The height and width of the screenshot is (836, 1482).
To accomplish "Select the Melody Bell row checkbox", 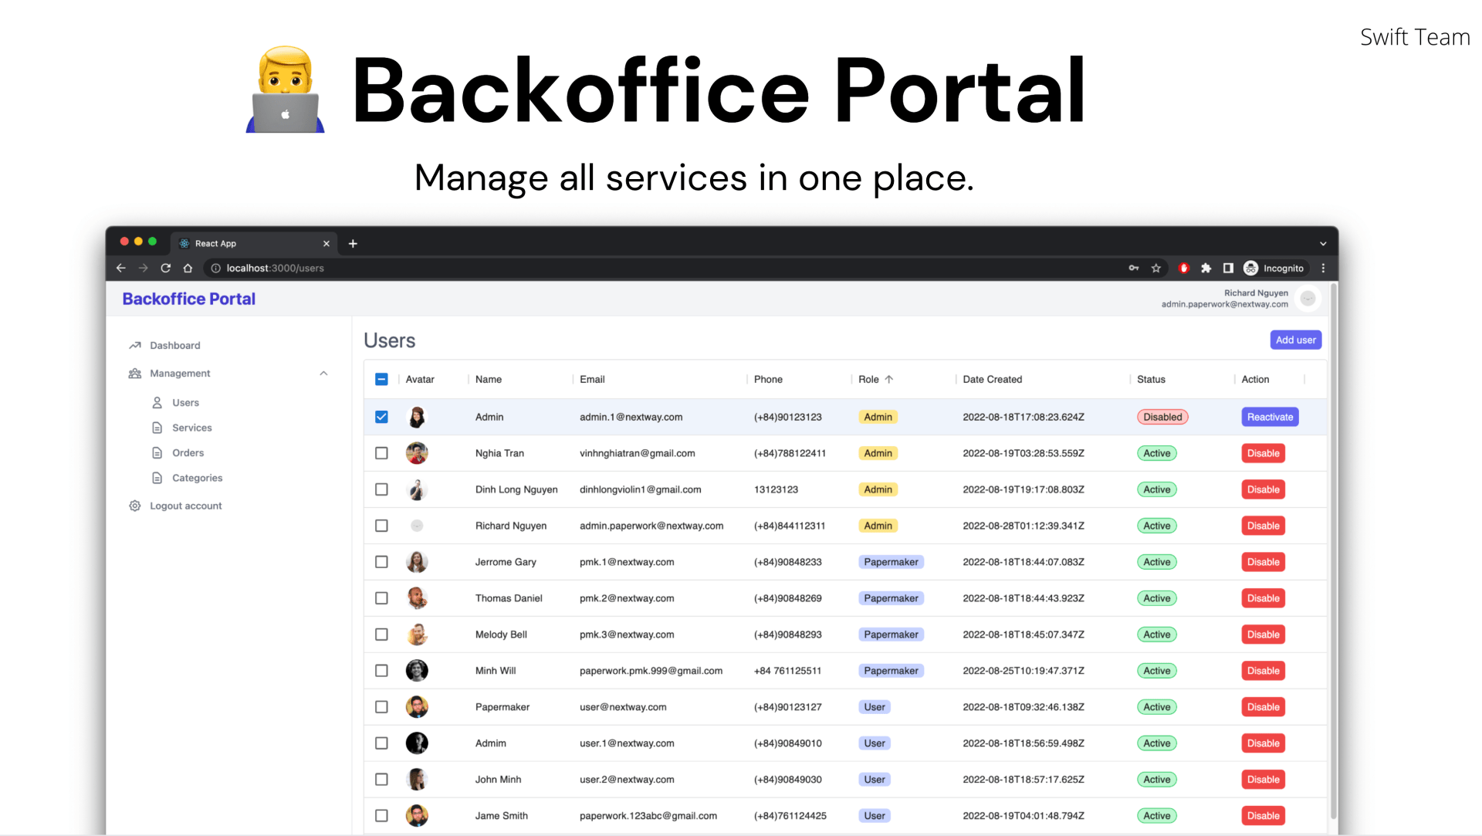I will click(x=381, y=635).
